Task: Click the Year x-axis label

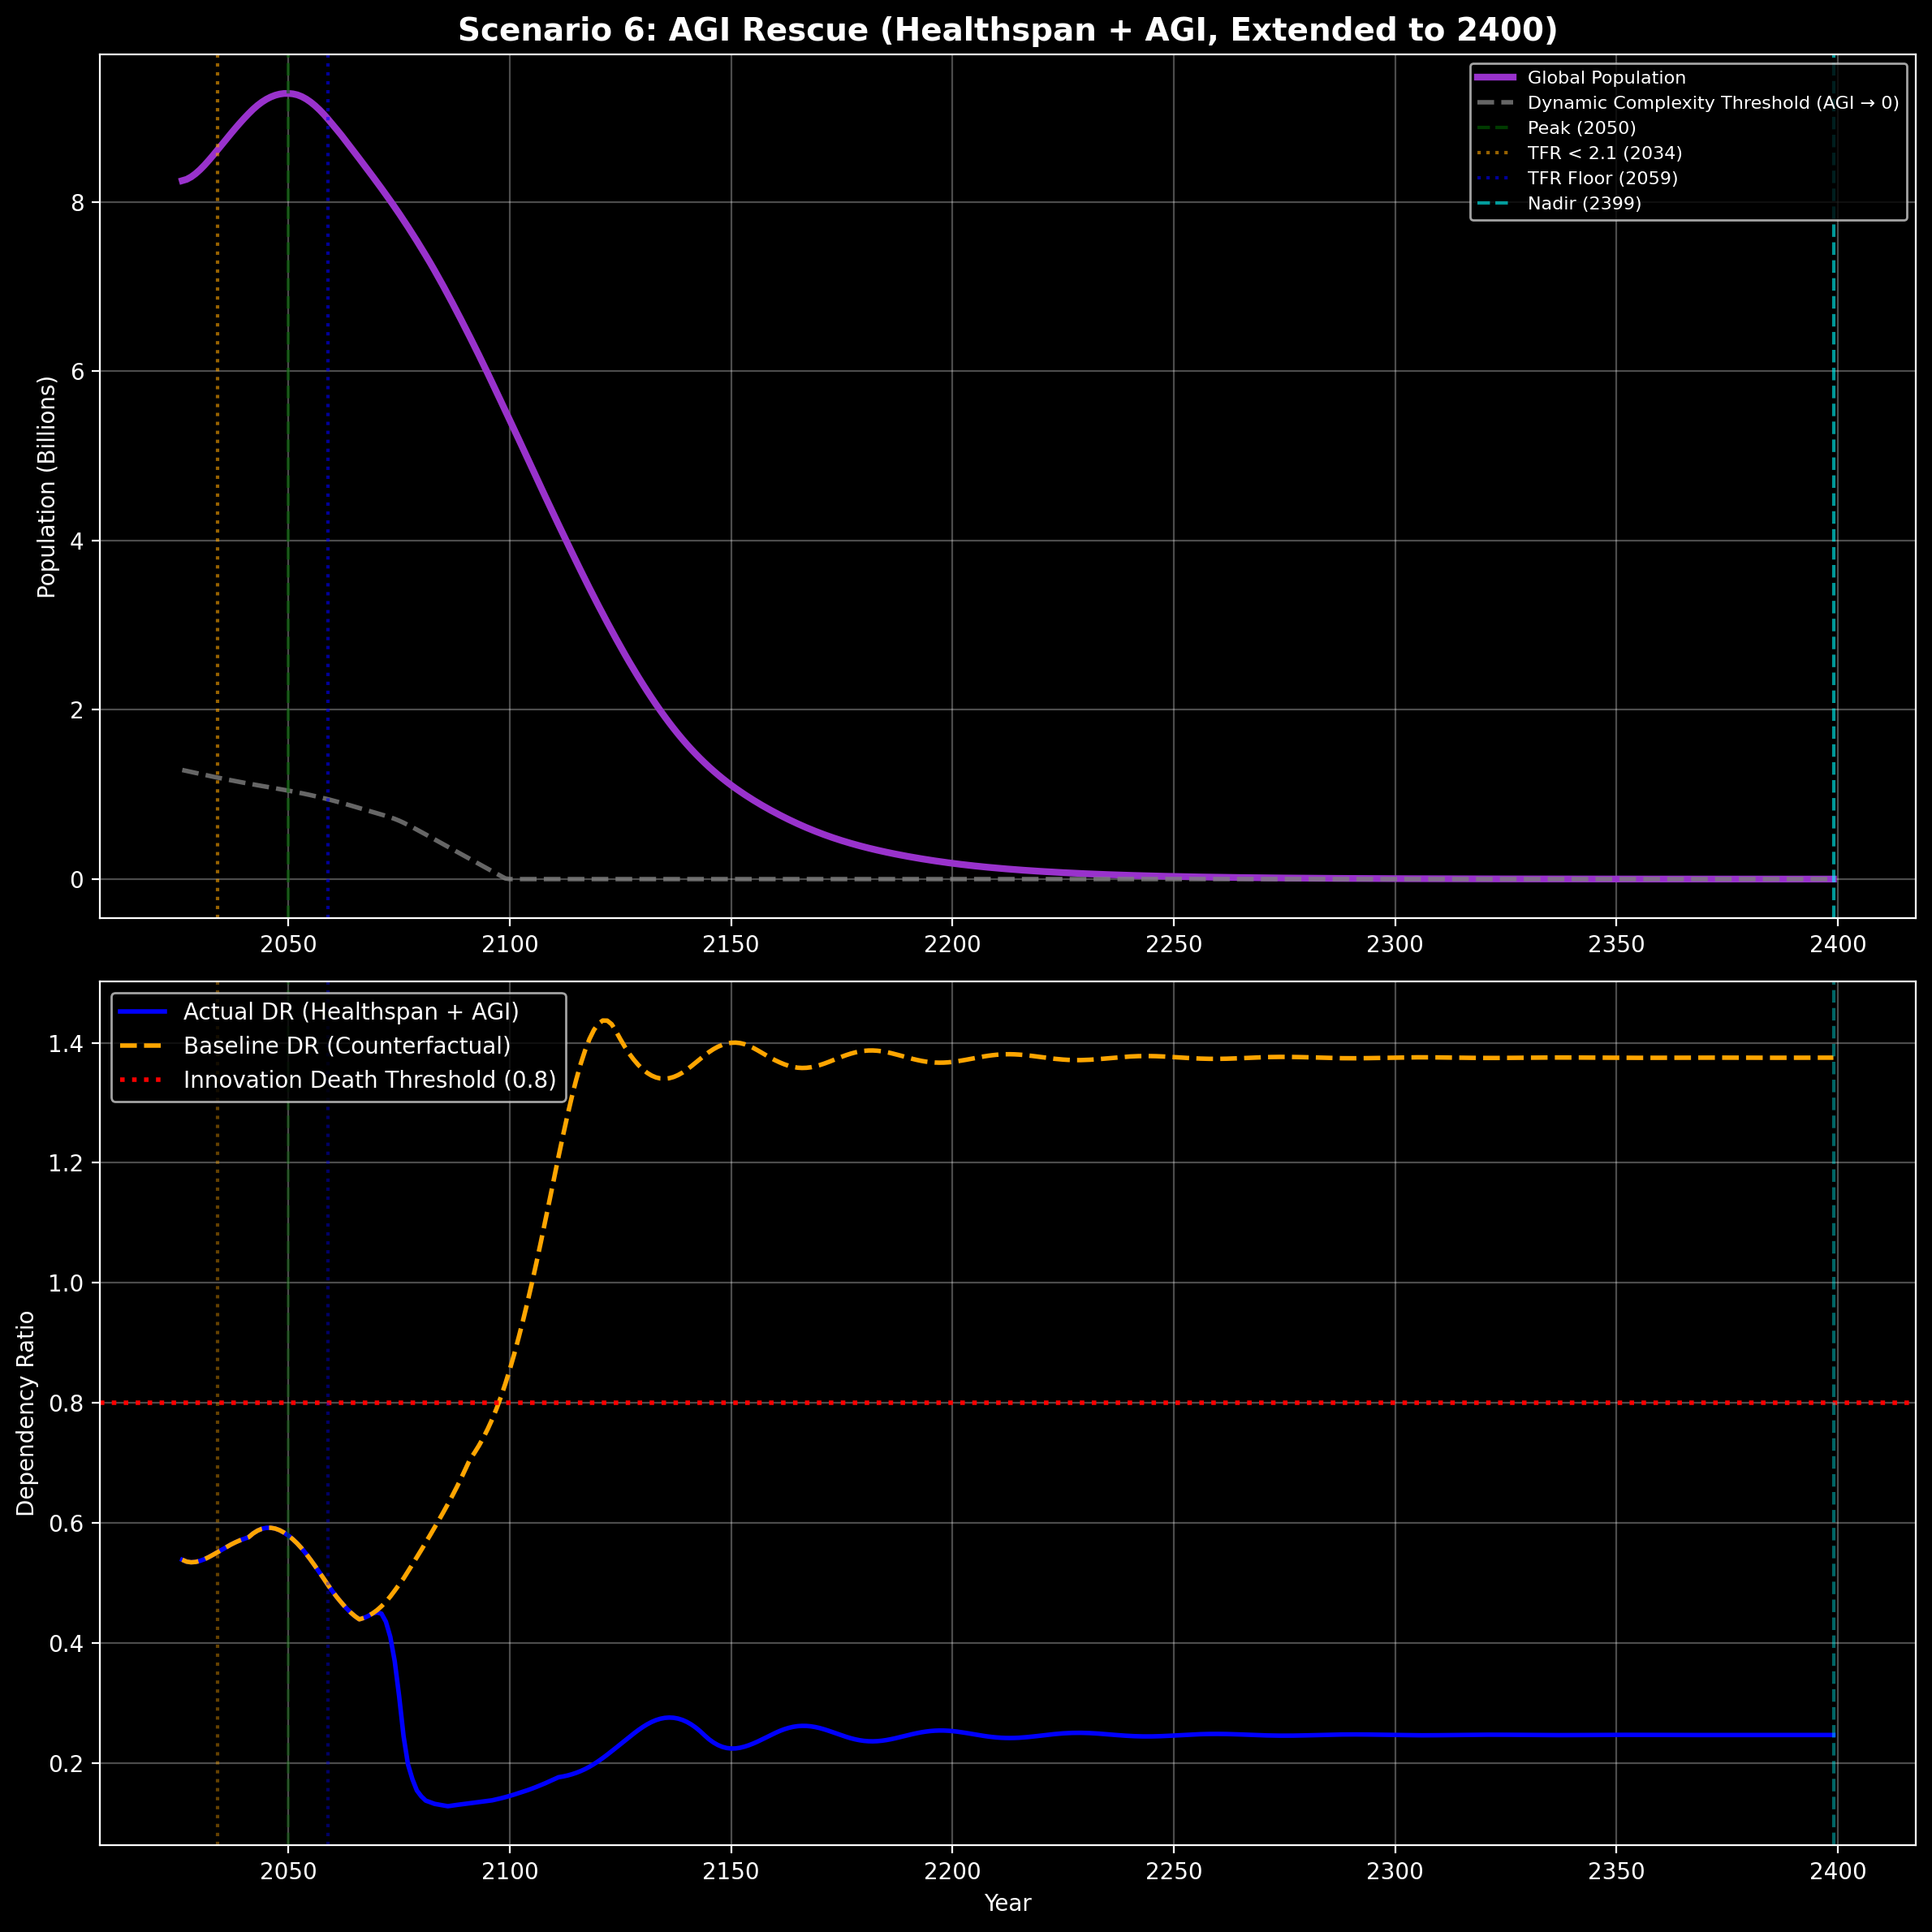Action: pos(1007,1903)
